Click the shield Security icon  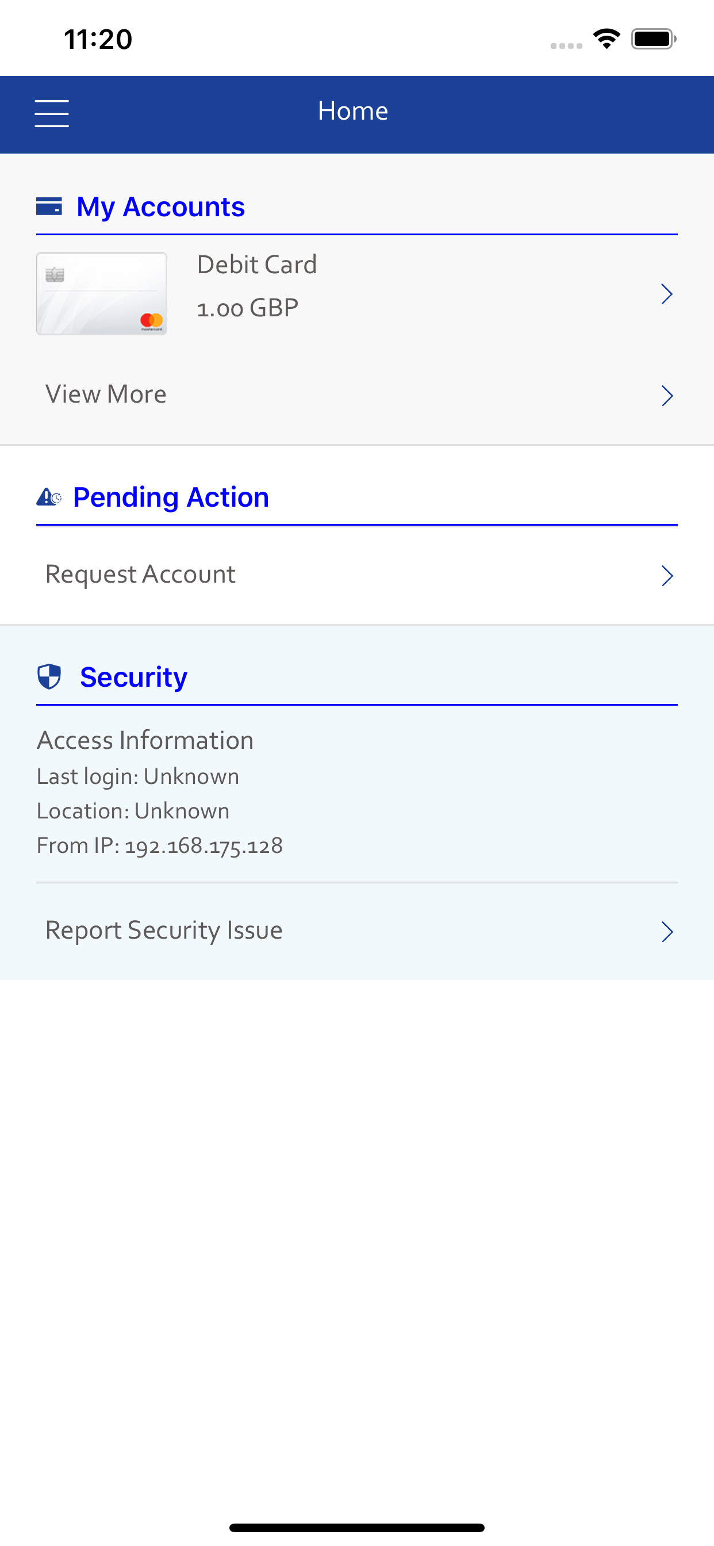coord(49,676)
